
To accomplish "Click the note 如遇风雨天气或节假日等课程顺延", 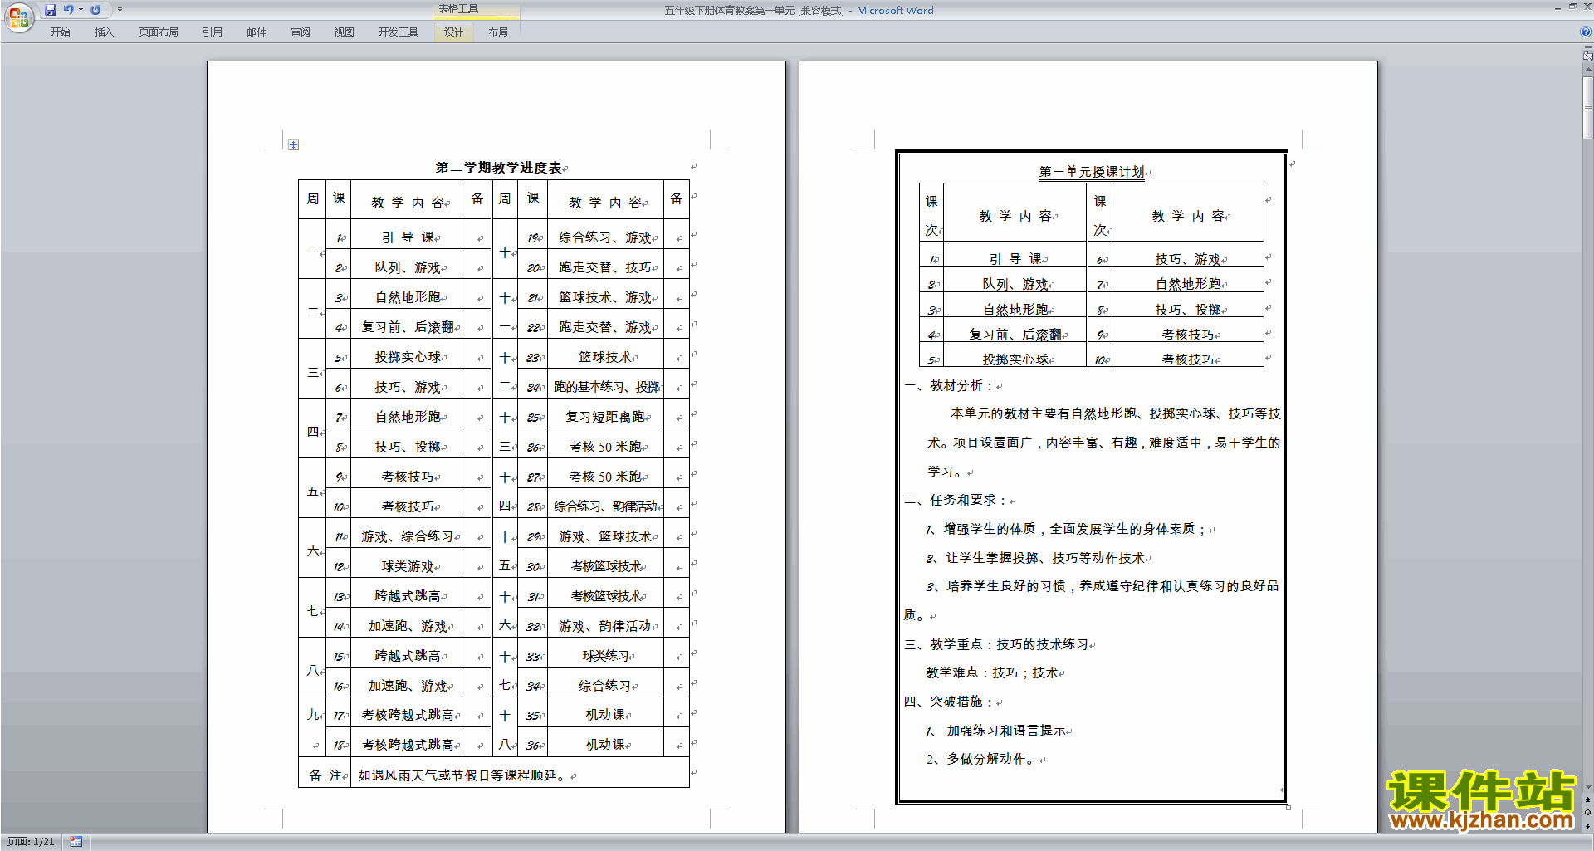I will click(x=464, y=775).
